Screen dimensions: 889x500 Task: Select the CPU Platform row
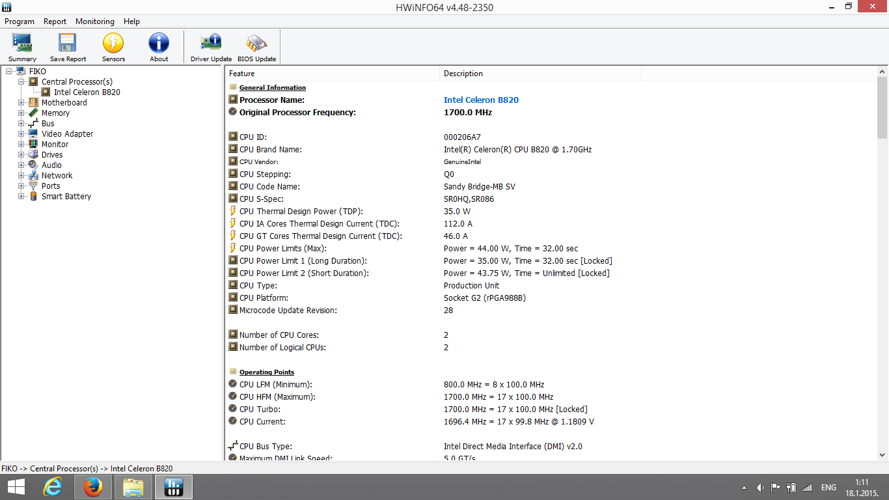[433, 298]
